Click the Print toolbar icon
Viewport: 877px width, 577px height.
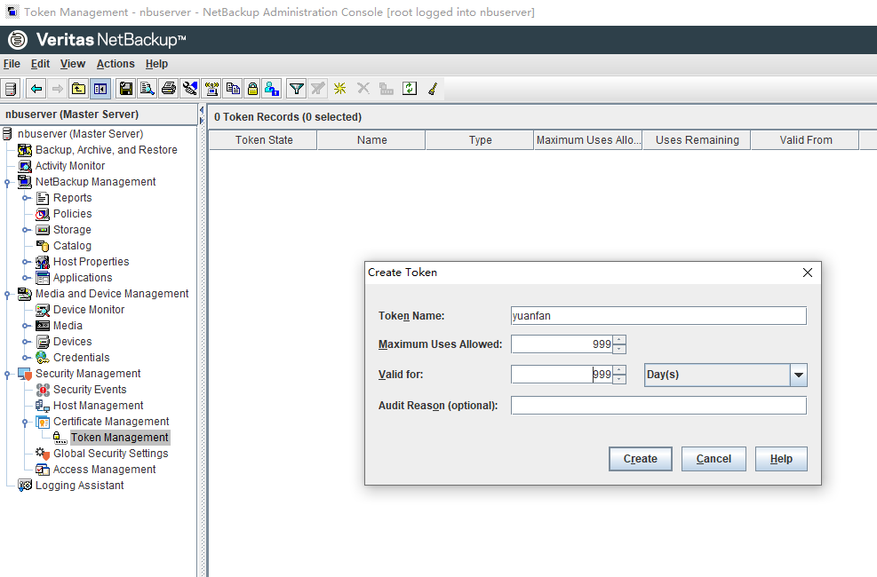click(168, 89)
